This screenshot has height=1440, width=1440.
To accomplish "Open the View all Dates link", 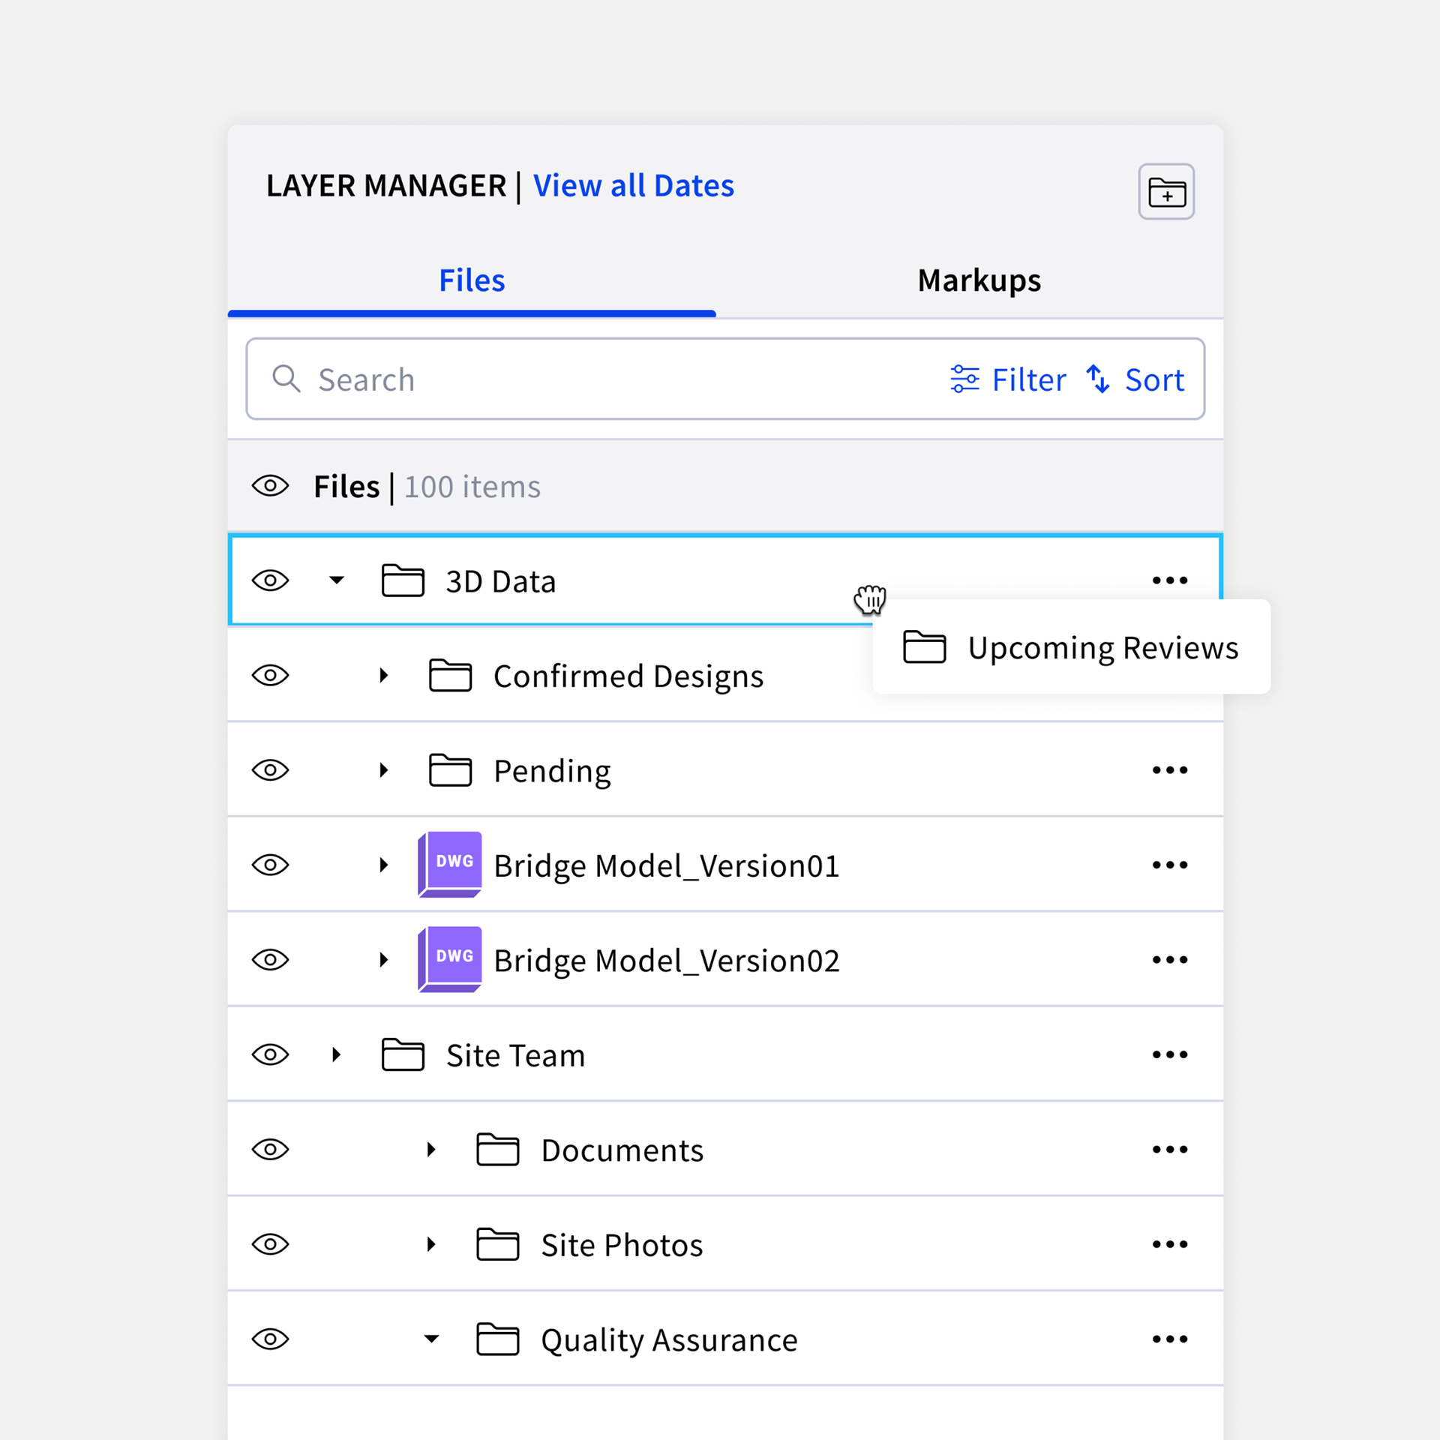I will (634, 186).
